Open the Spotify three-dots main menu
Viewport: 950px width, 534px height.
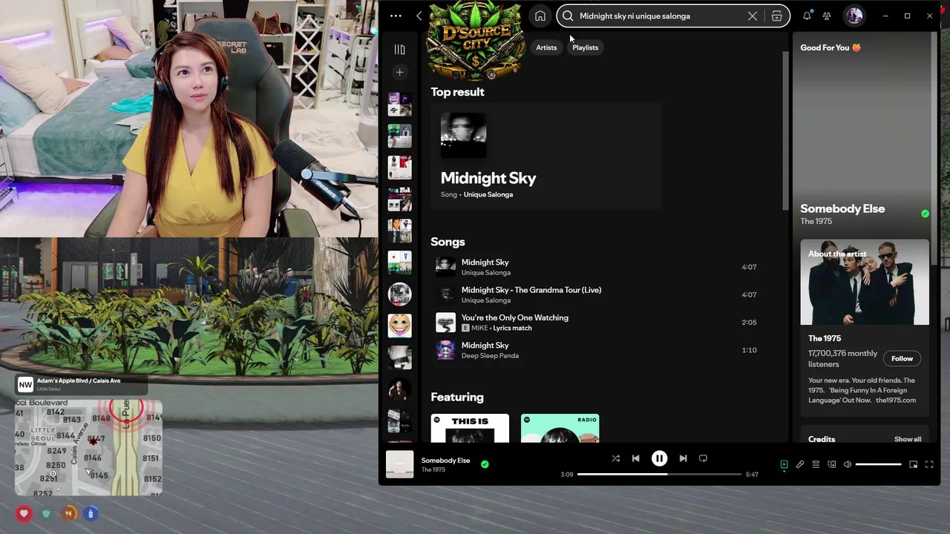pyautogui.click(x=396, y=16)
